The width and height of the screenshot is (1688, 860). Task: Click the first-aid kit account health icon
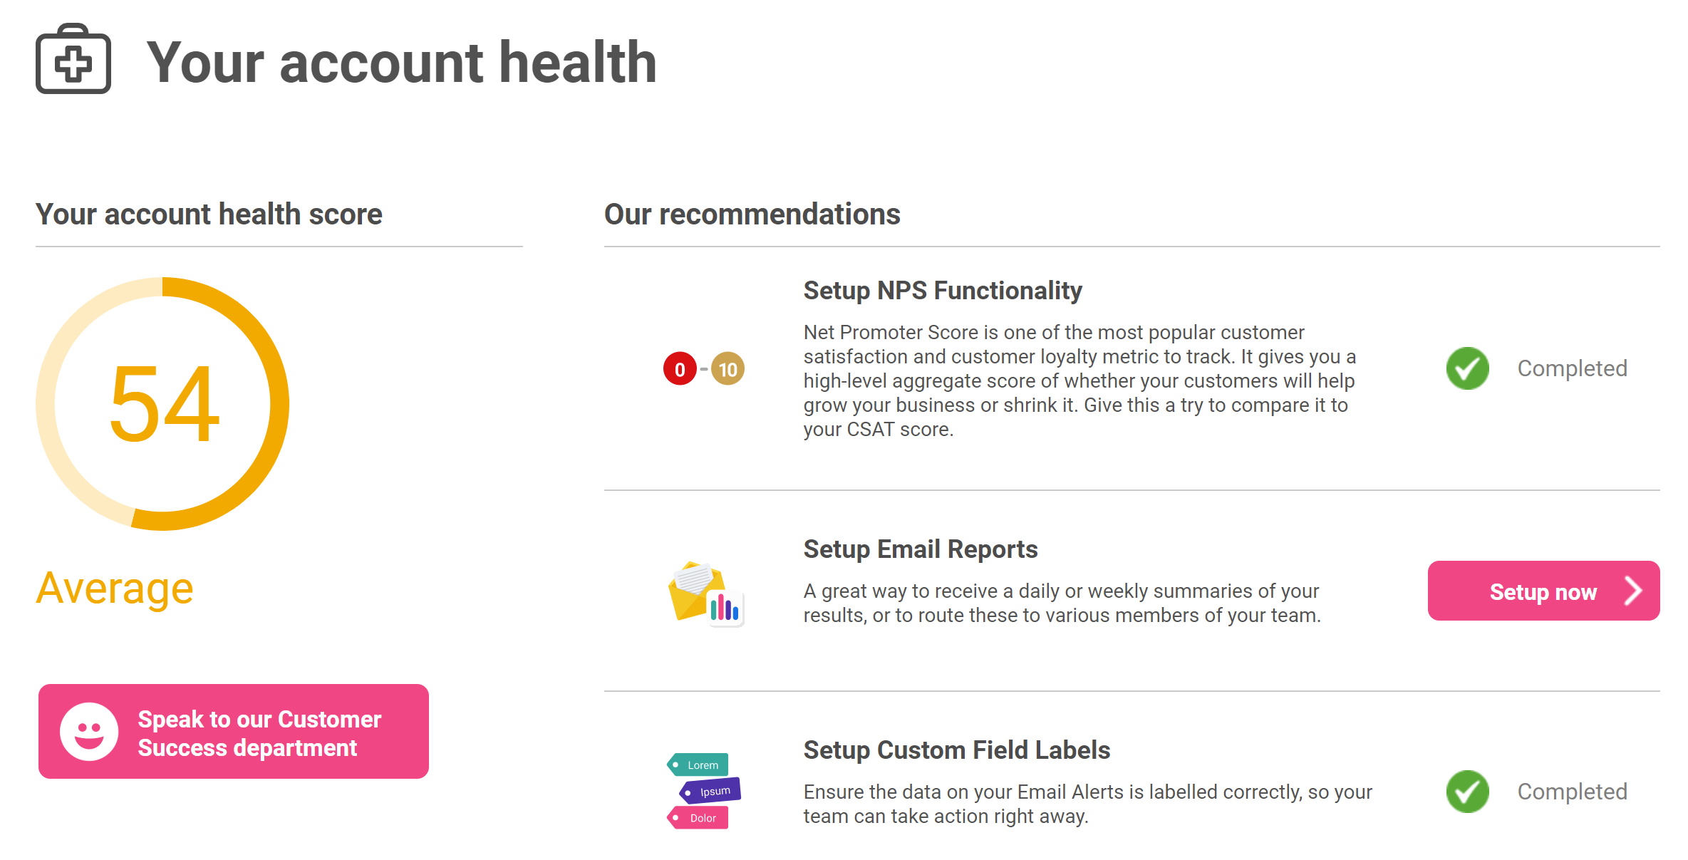(x=73, y=58)
